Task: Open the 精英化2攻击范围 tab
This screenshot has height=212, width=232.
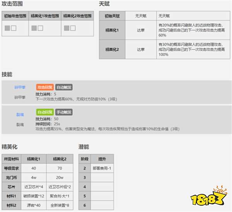Action: coord(77,17)
